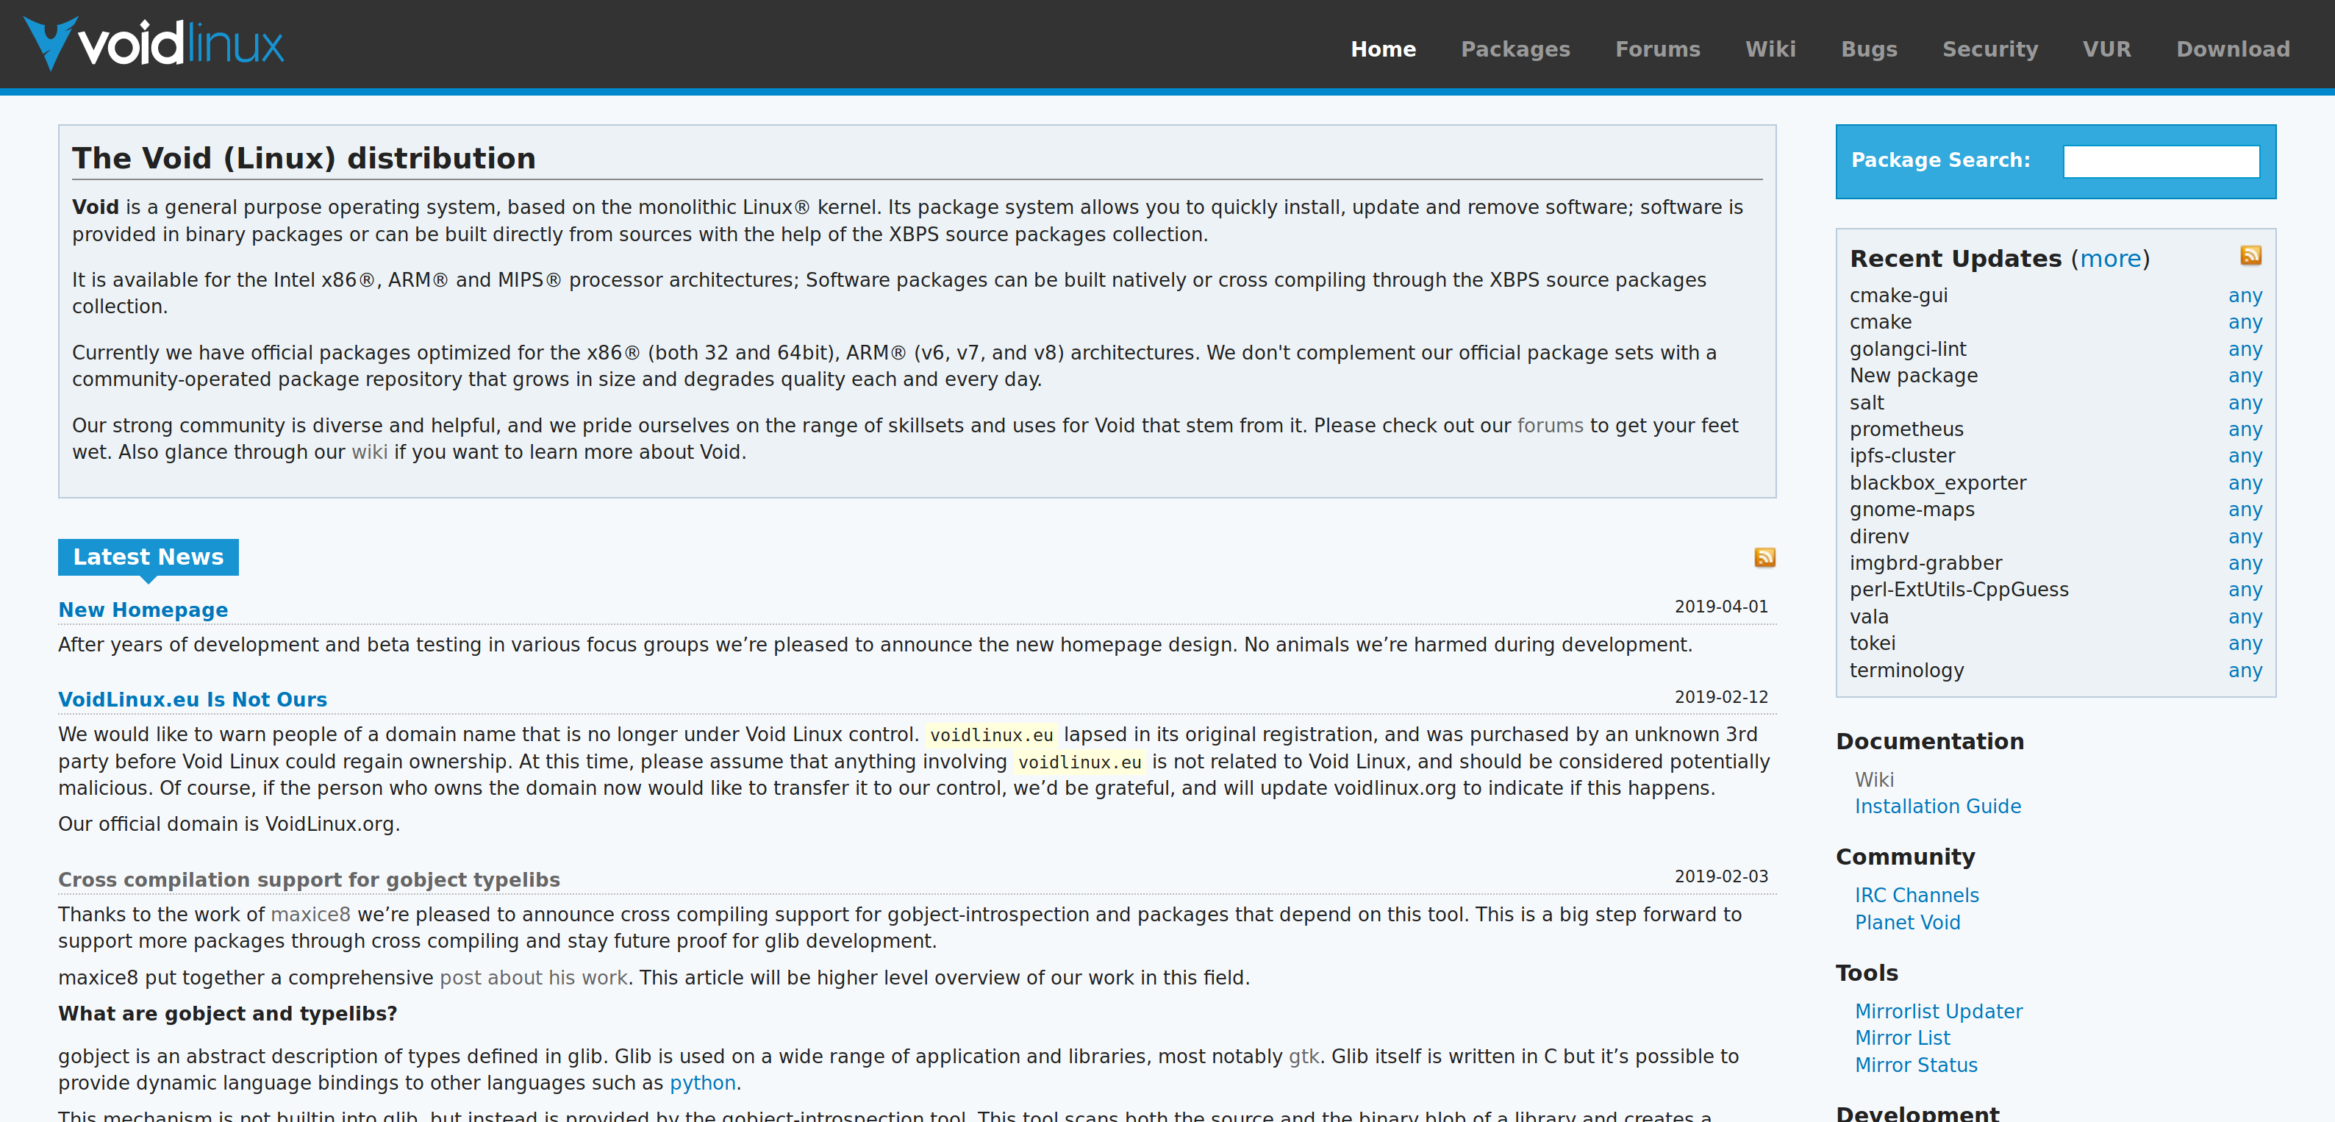2335x1122 pixels.
Task: Click into the Package Search field
Action: coord(2160,161)
